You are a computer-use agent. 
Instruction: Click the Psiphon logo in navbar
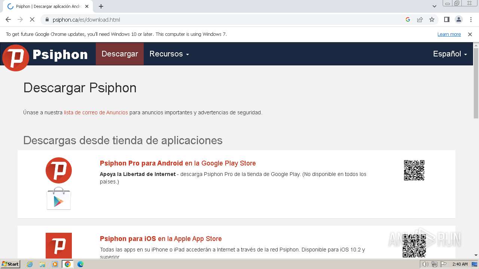45,57
